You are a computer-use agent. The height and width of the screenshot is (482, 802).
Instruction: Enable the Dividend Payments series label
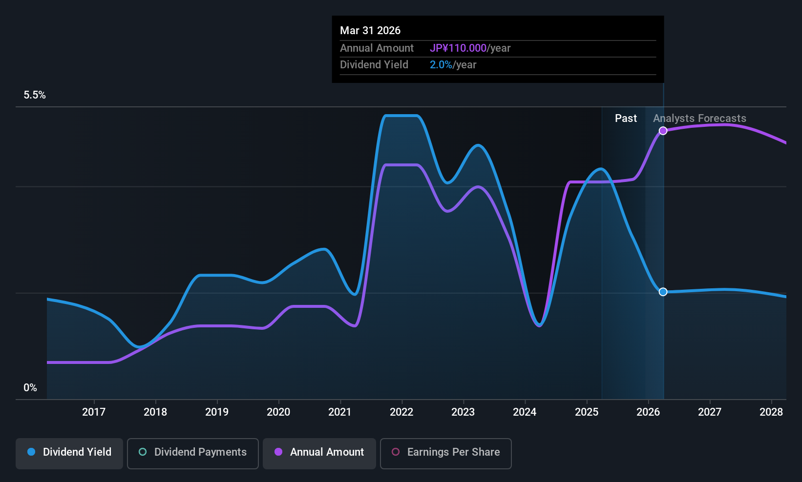200,452
